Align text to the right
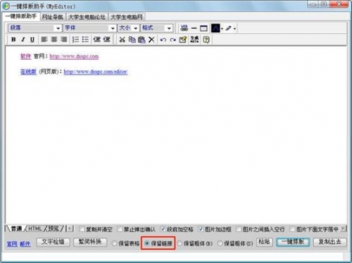The width and height of the screenshot is (352, 263). (64, 39)
